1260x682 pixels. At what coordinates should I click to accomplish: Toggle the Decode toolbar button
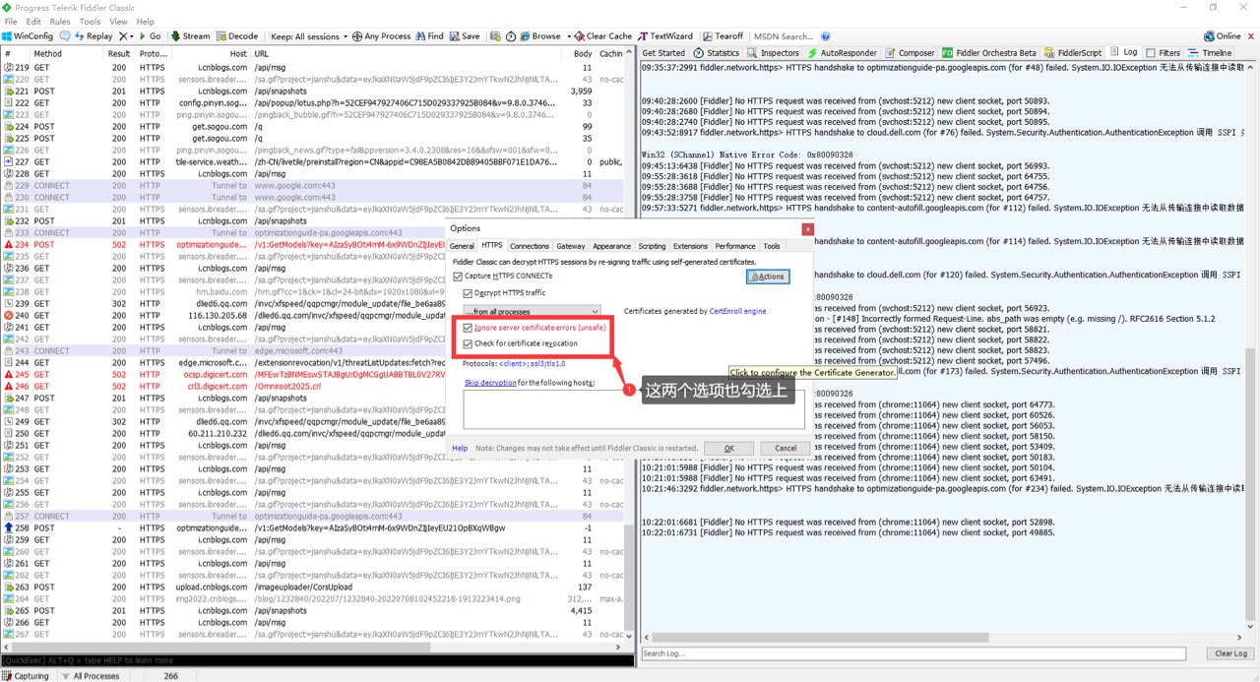coord(237,36)
